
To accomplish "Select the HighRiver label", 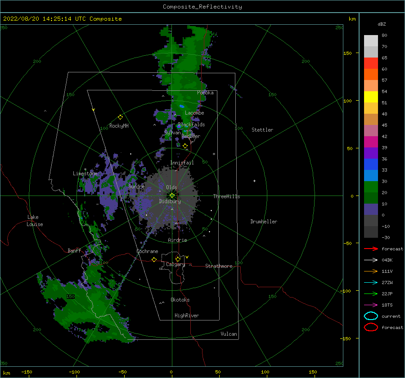I will [x=186, y=316].
